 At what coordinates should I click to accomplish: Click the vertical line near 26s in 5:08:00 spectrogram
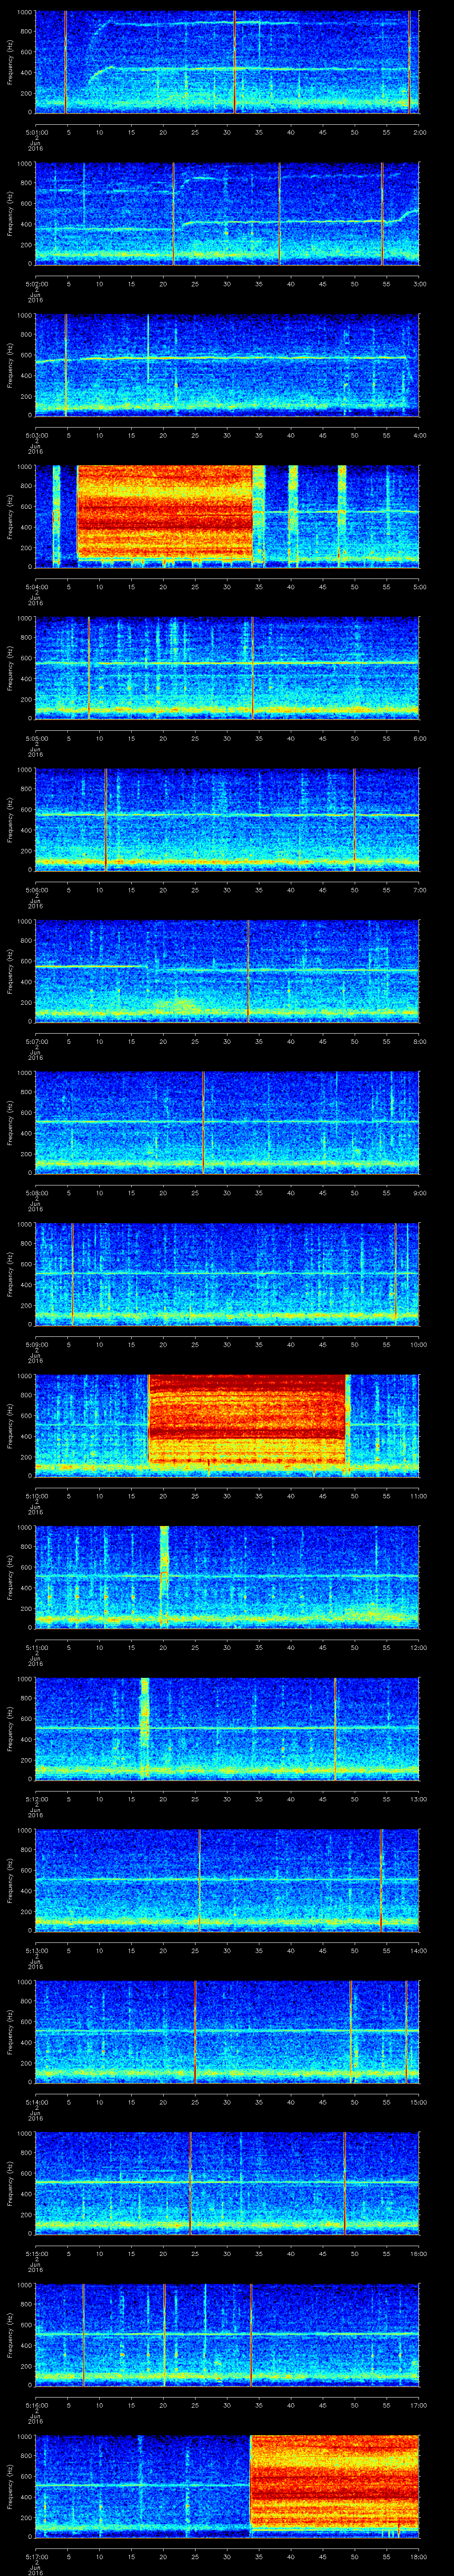[x=204, y=1123]
